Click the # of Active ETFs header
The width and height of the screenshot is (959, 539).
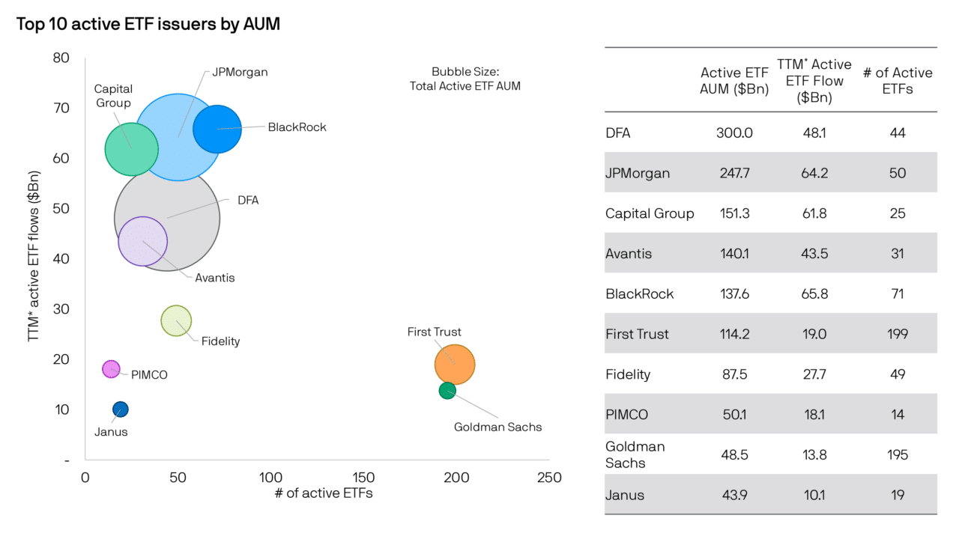click(898, 82)
